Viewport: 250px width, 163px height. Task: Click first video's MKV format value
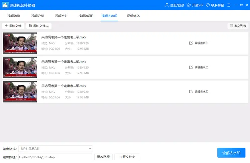pyautogui.click(x=52, y=43)
